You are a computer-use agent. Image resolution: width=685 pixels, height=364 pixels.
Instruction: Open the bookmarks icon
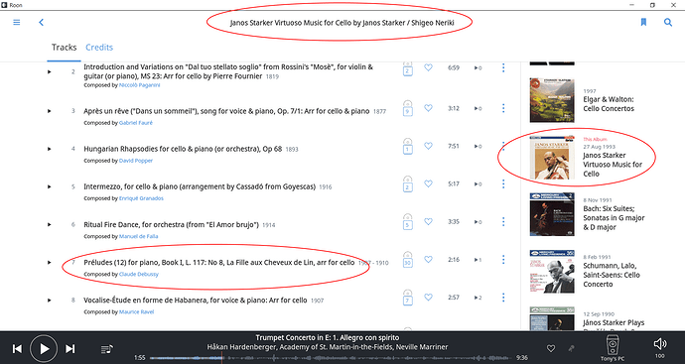click(643, 22)
